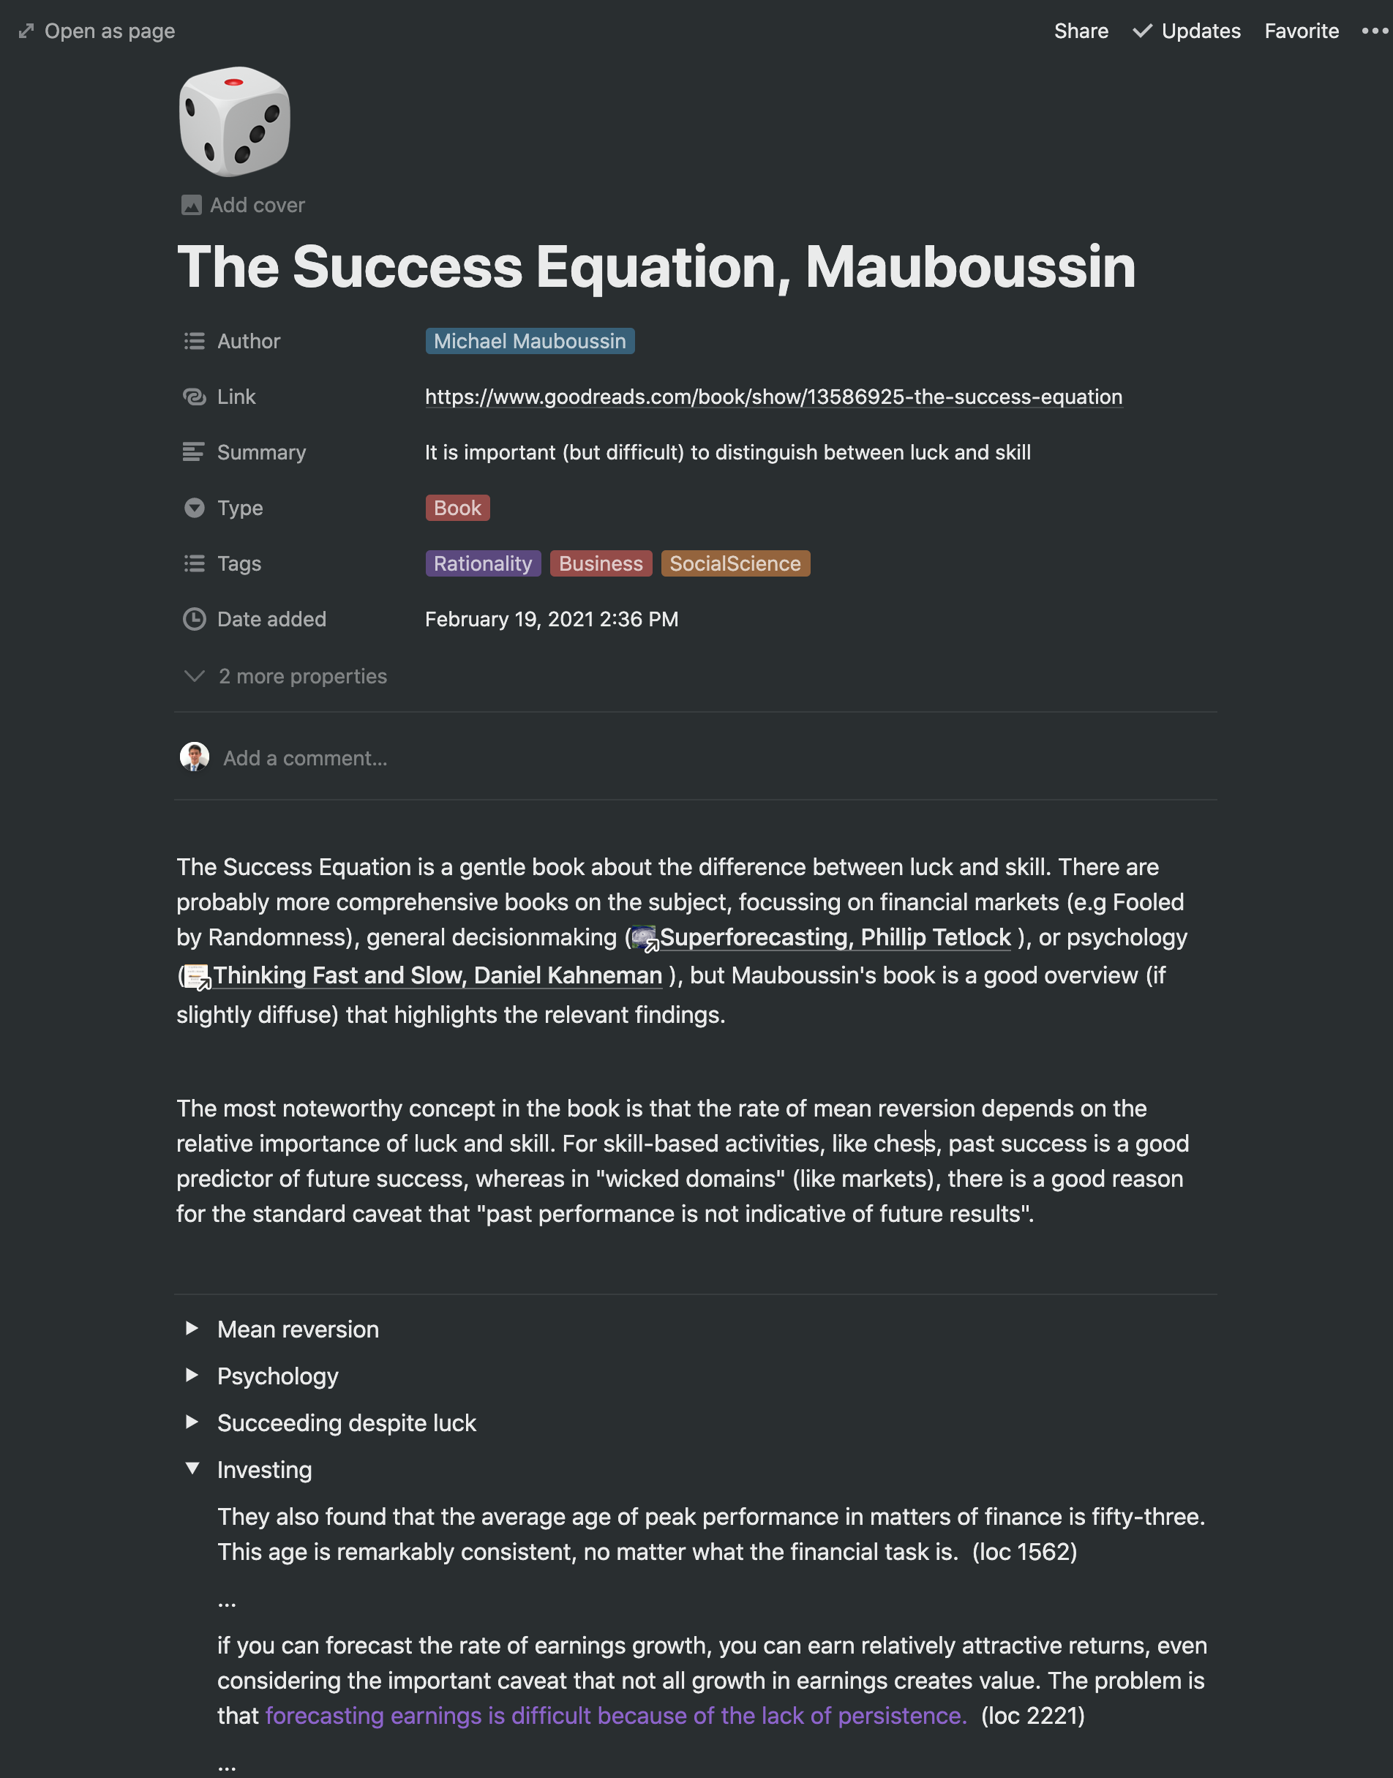Expand the Mean reversion toggle
This screenshot has width=1393, height=1778.
pos(192,1329)
